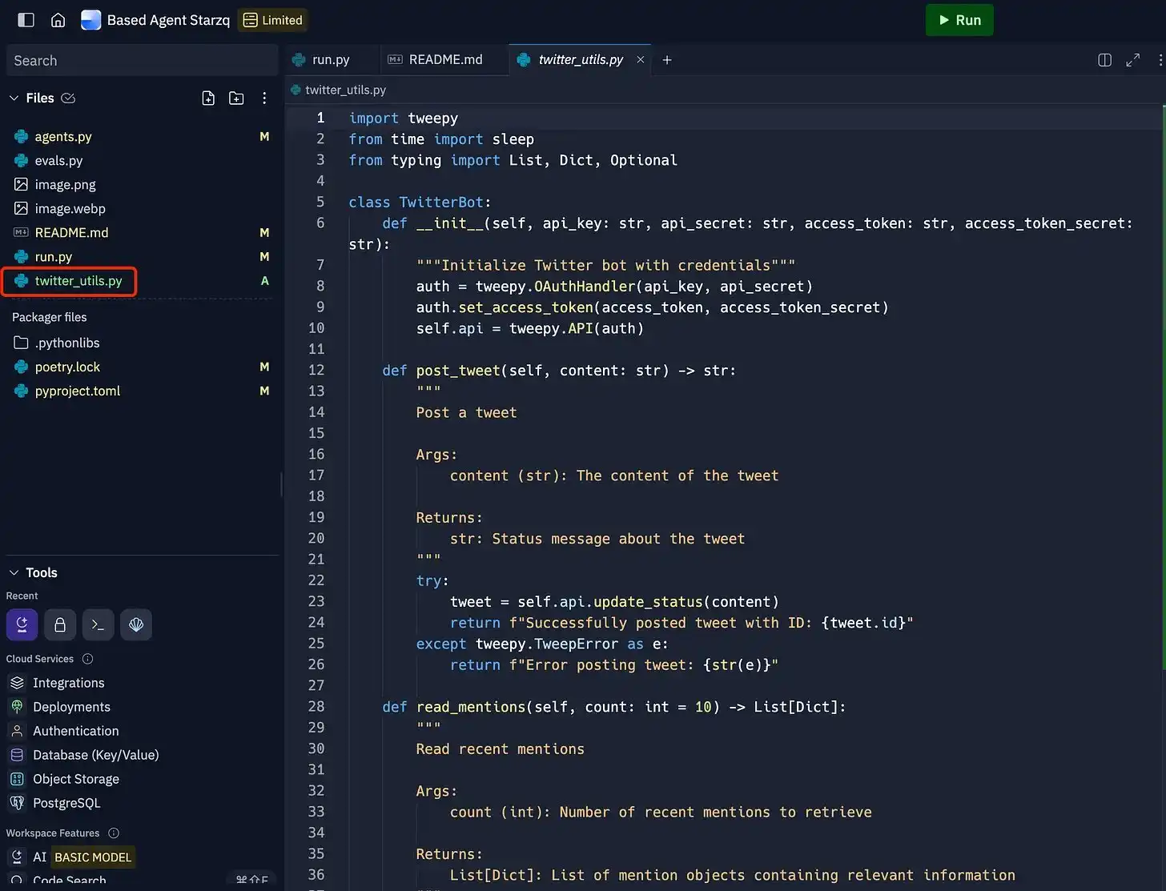
Task: Collapse the Tools section
Action: [14, 572]
